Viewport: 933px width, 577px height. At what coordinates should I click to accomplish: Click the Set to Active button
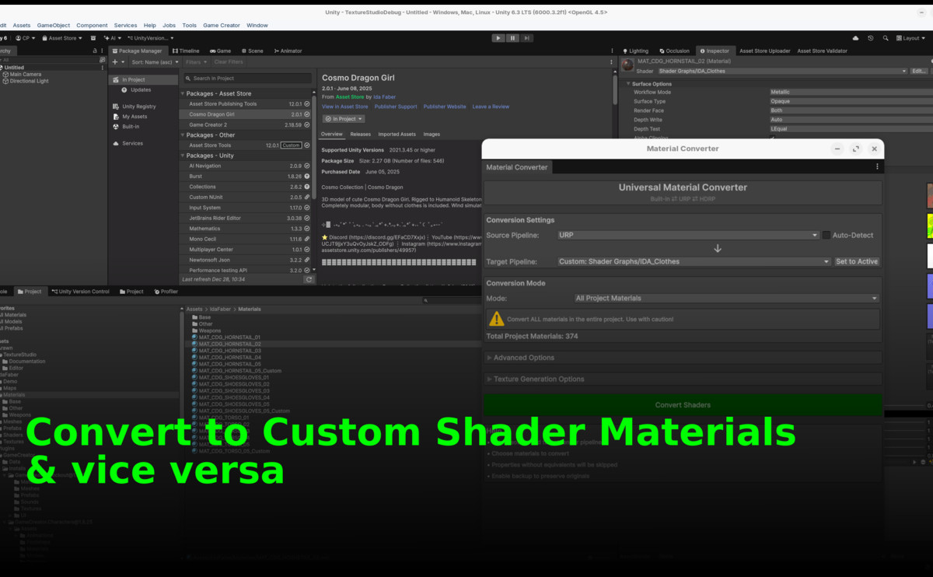[857, 261]
